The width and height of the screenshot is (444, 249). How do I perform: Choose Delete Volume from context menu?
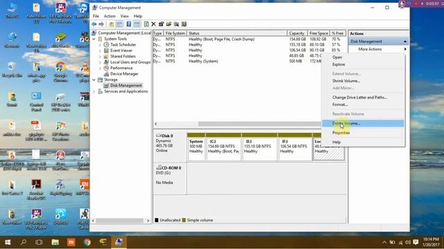coord(363,123)
